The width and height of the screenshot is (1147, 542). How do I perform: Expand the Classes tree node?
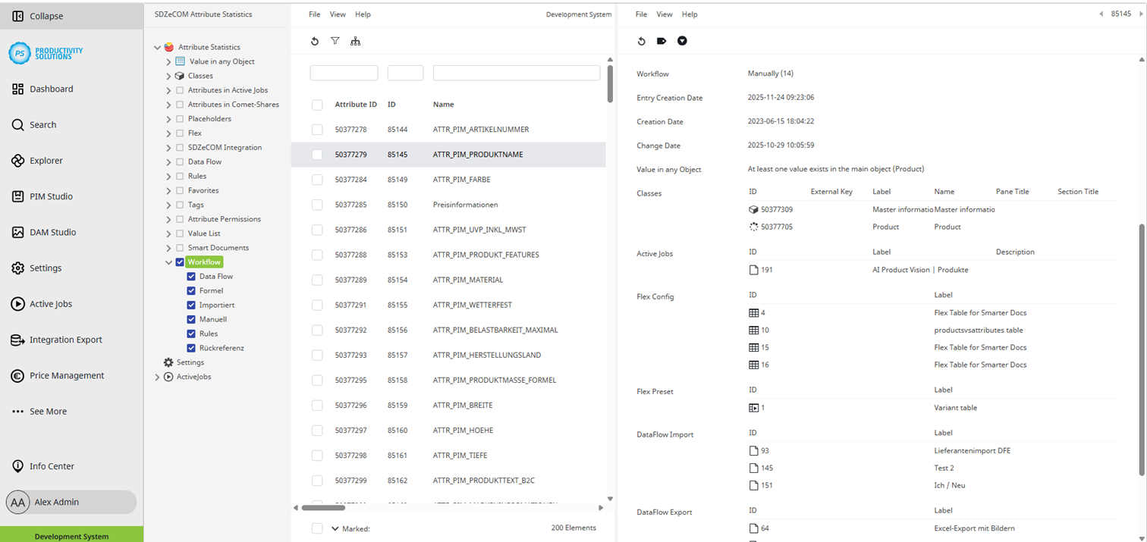click(169, 75)
